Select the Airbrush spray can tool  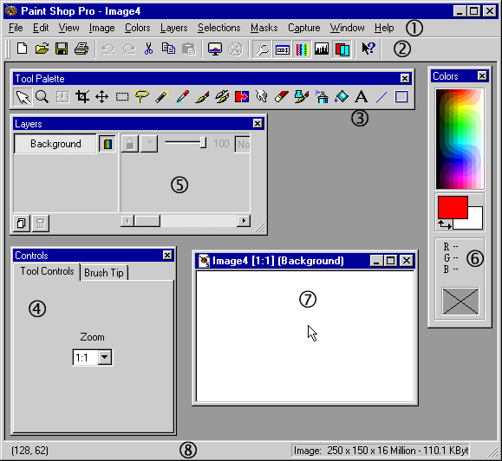pyautogui.click(x=322, y=97)
